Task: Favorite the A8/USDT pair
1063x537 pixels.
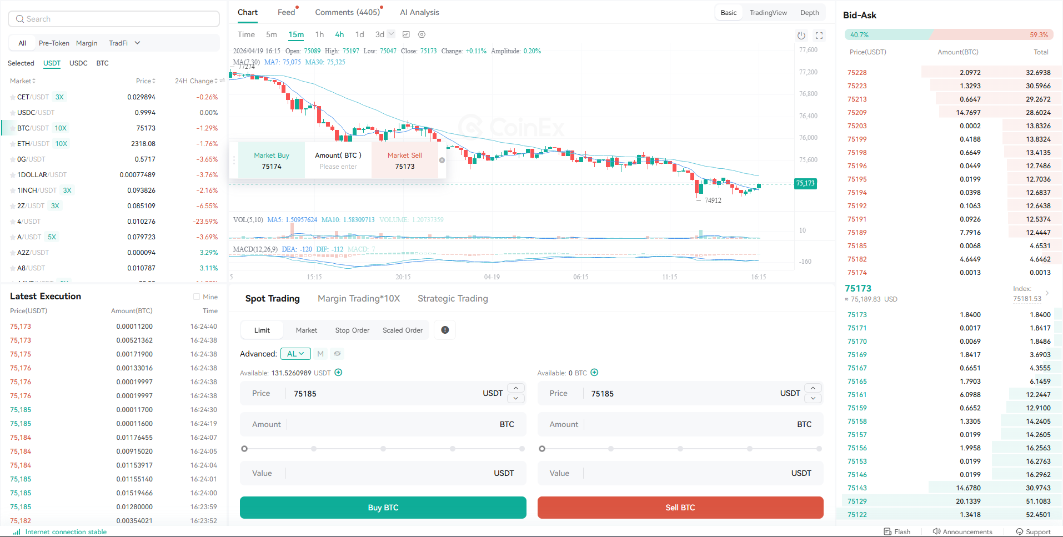Action: pyautogui.click(x=12, y=268)
